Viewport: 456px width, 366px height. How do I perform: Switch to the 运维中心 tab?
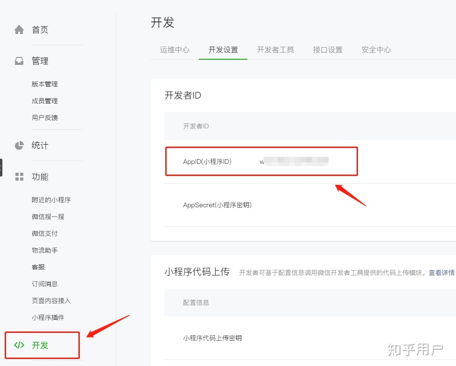(x=175, y=50)
